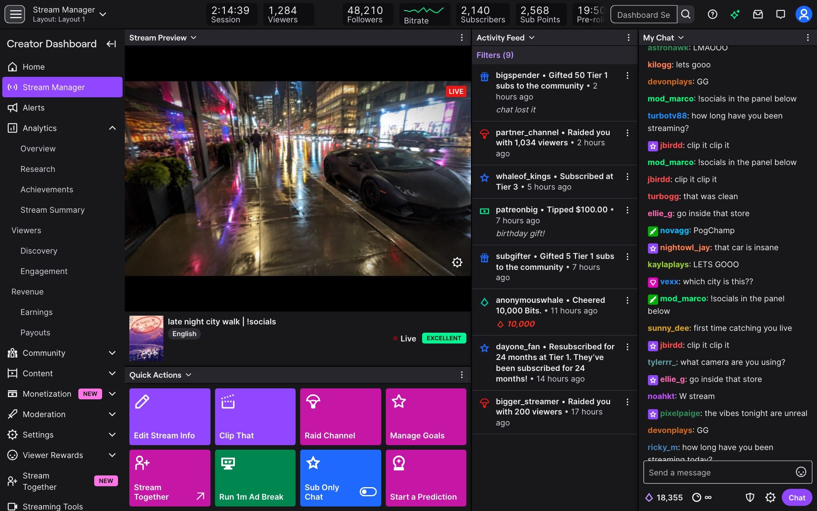Image resolution: width=817 pixels, height=511 pixels.
Task: Click the Bitrate graph stat
Action: click(424, 14)
